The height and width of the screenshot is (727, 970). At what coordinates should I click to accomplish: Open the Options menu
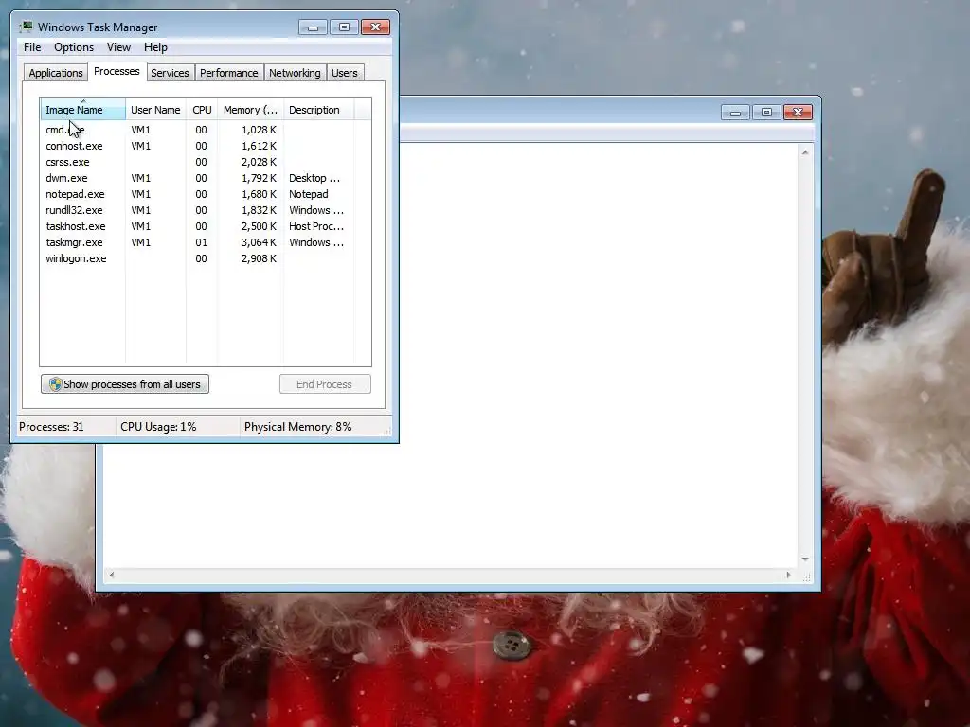click(74, 47)
